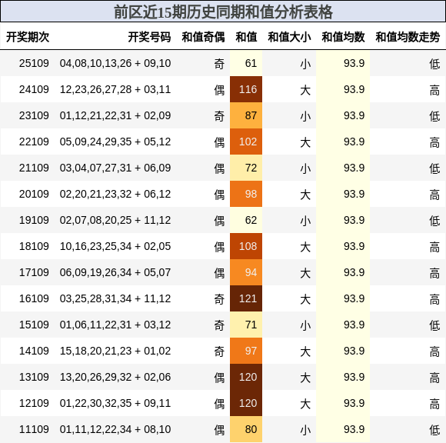
Task: Click period number 19109
Action: coord(34,220)
